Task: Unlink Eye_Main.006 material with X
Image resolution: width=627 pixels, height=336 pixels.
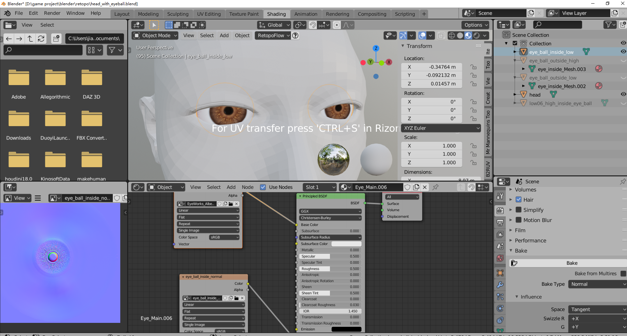Action: click(425, 187)
